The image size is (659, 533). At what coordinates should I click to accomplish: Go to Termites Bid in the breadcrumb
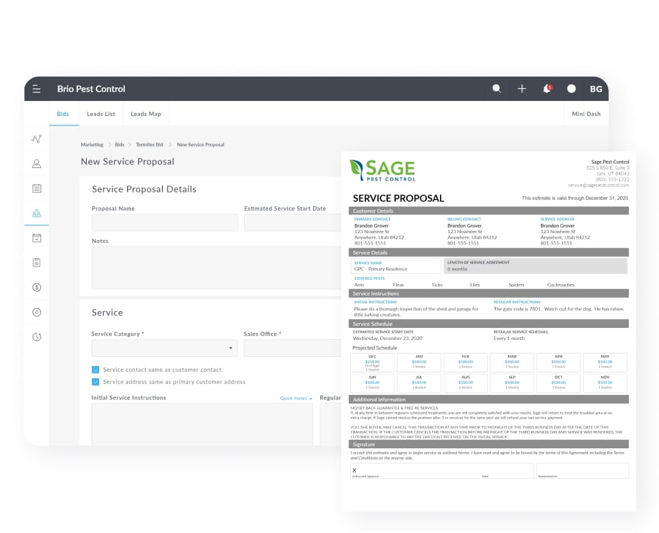149,144
